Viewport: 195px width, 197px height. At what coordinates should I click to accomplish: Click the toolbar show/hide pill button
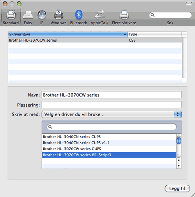(x=189, y=4)
